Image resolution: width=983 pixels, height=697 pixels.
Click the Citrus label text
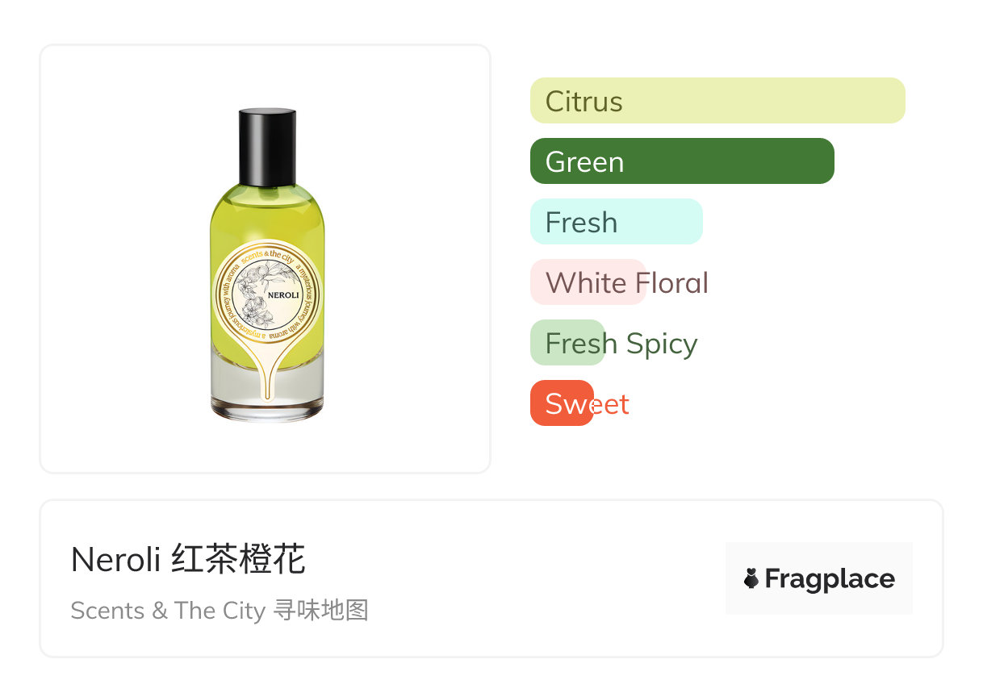pos(584,102)
